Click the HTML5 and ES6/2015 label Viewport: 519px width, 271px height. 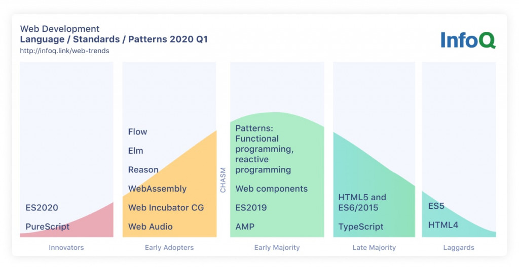click(x=362, y=202)
